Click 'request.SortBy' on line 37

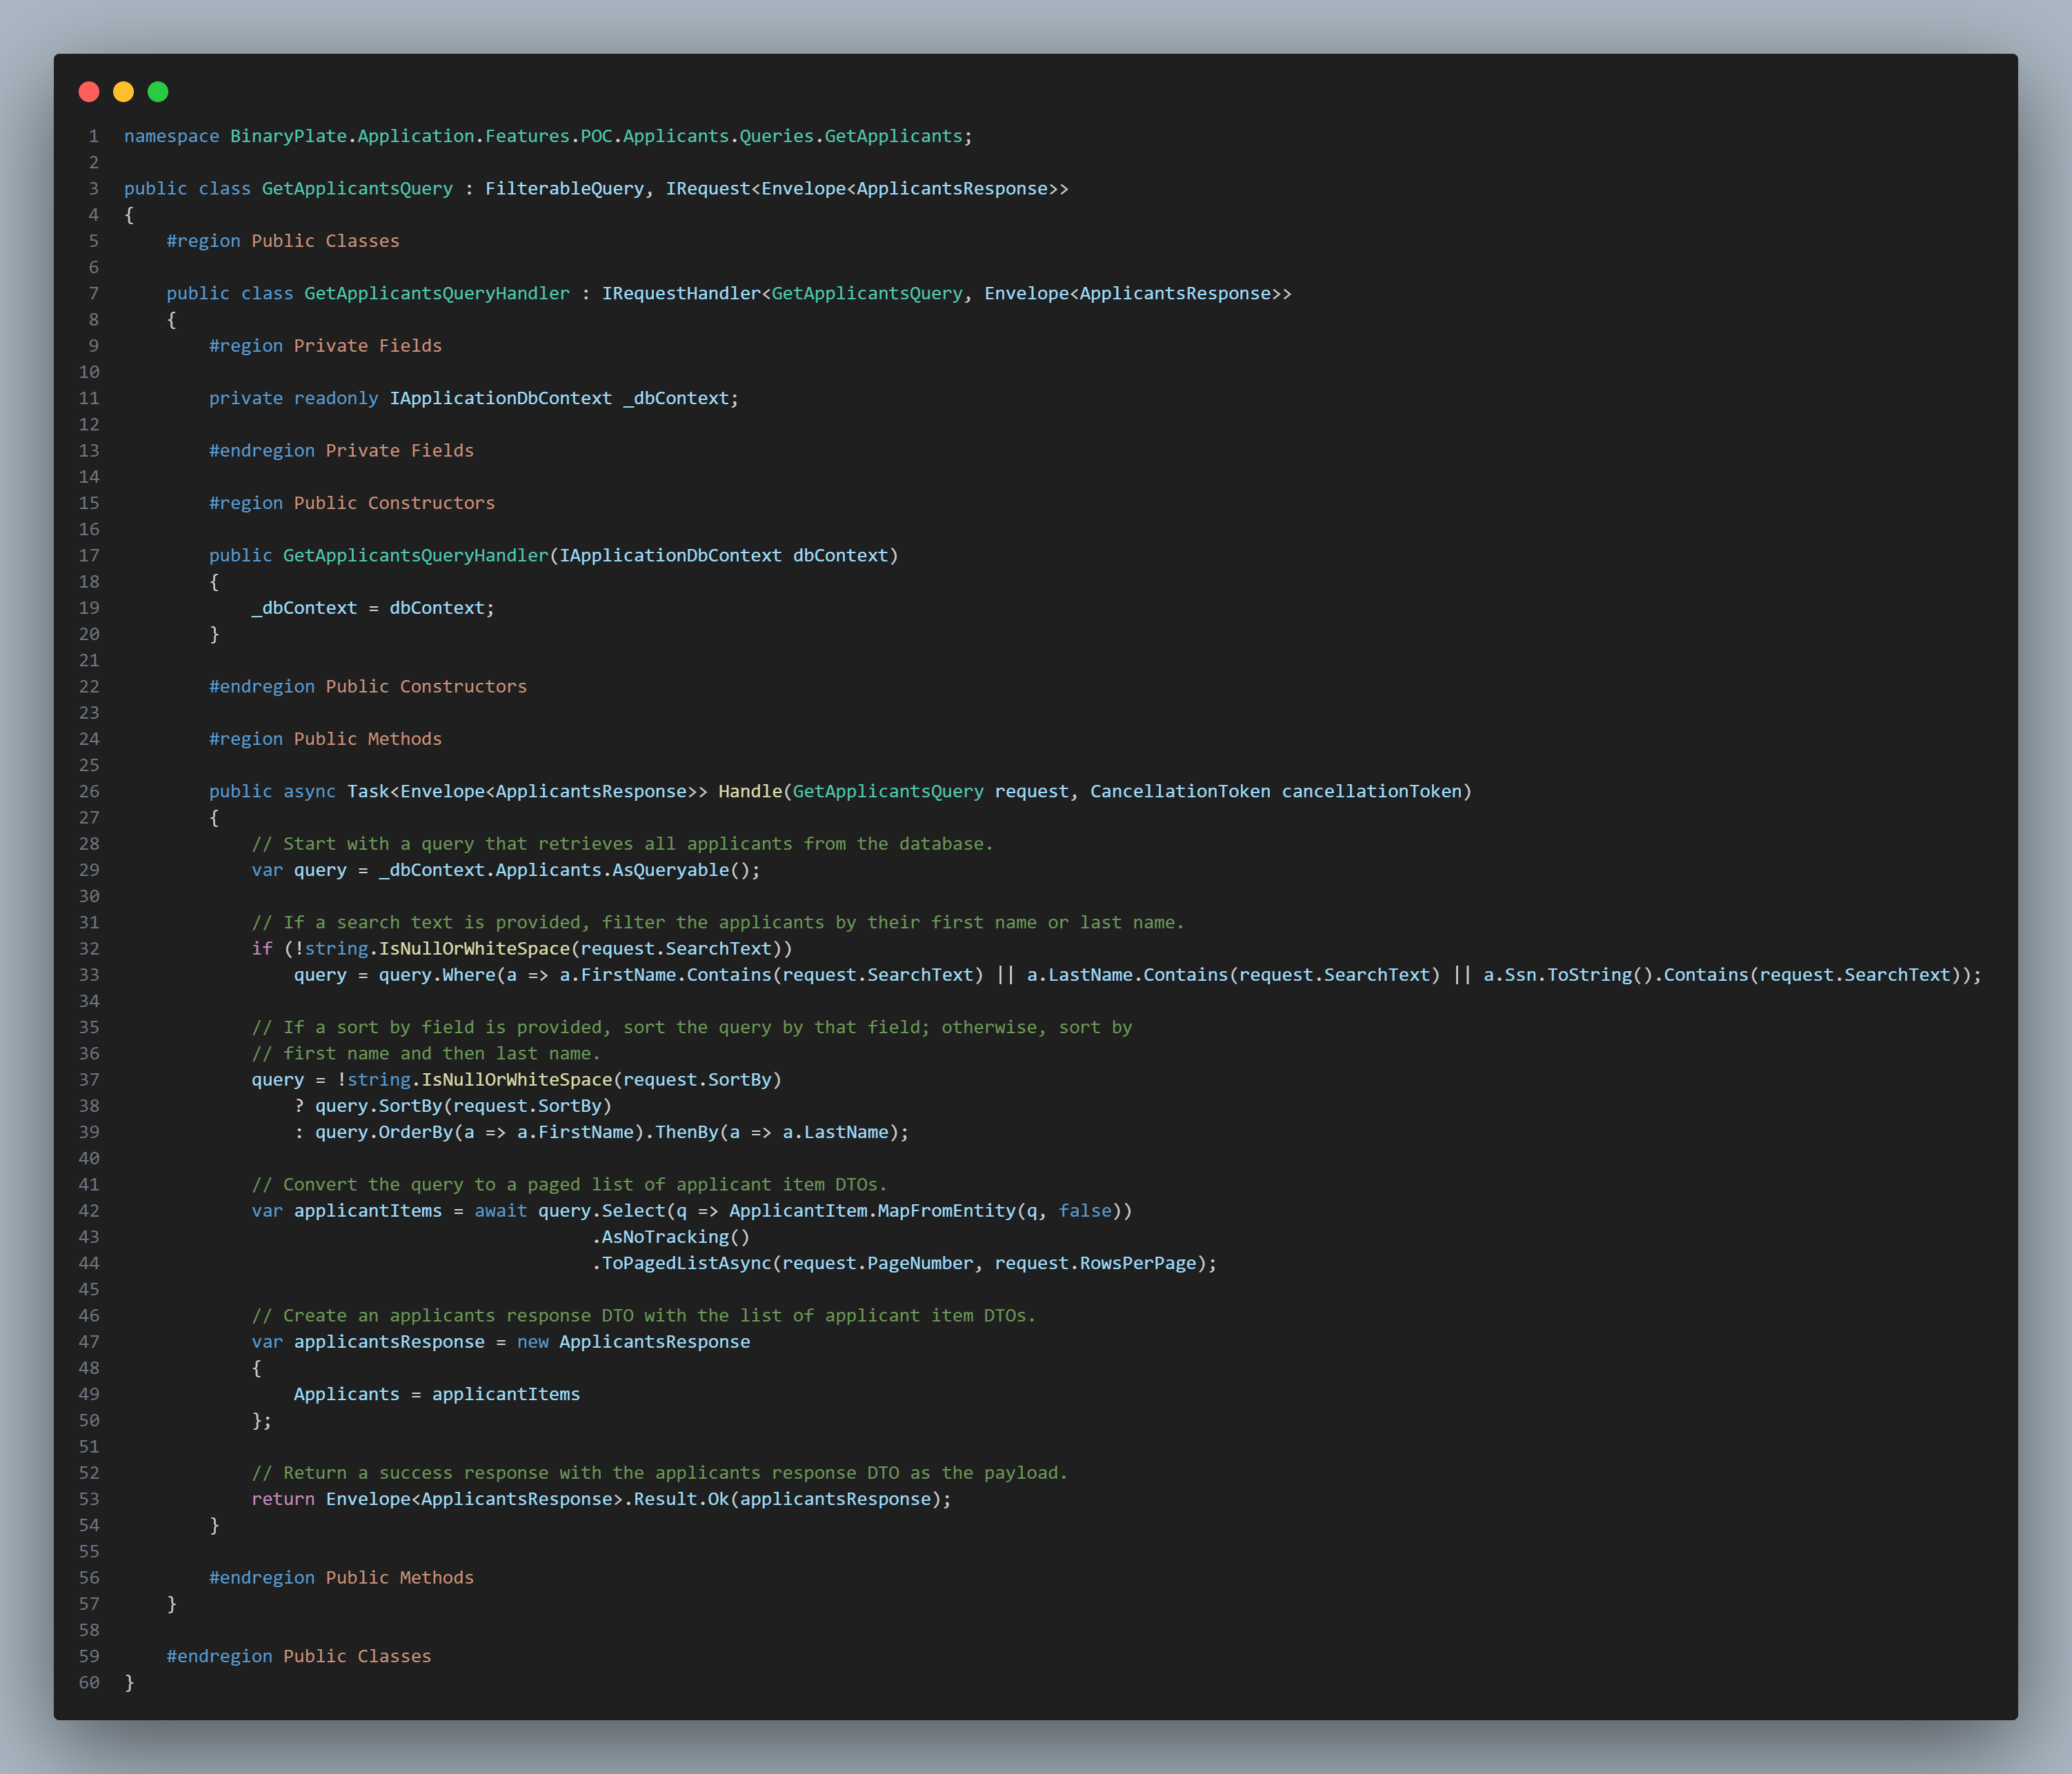pos(697,1080)
